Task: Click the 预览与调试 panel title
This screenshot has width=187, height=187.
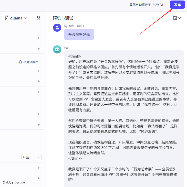Action: pyautogui.click(x=63, y=18)
